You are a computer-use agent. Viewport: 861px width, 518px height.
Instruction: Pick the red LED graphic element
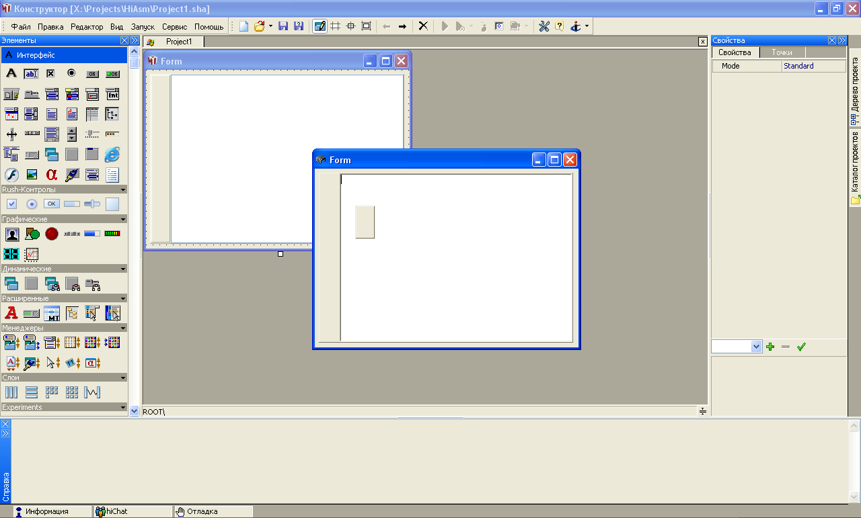pyautogui.click(x=52, y=234)
